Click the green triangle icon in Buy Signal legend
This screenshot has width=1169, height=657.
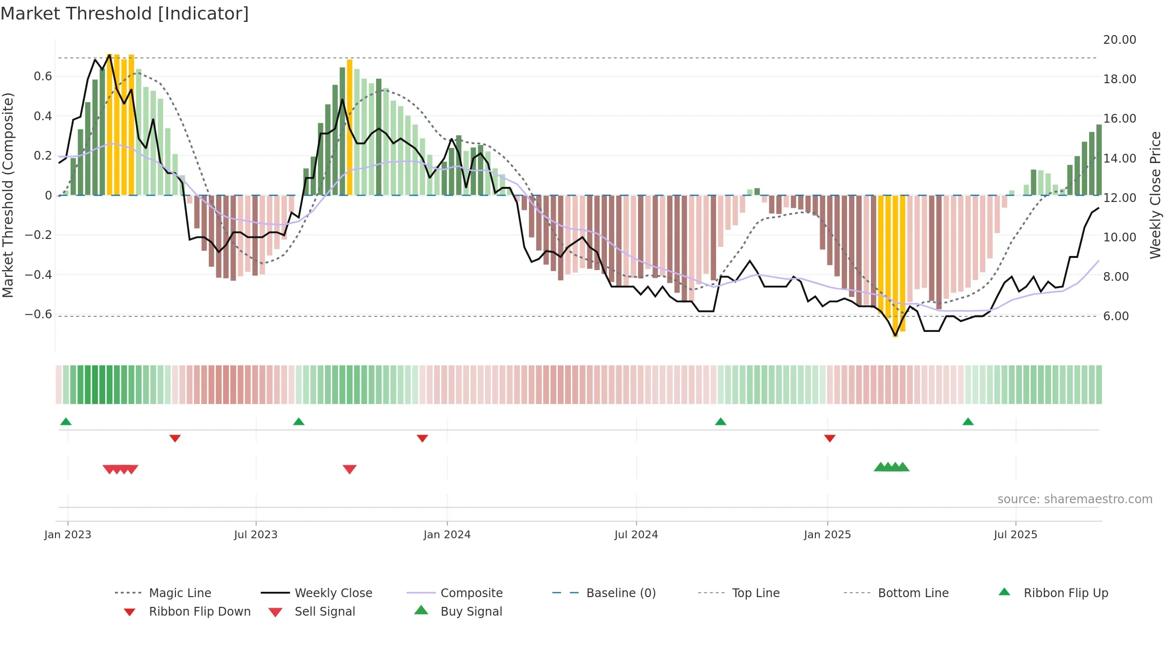click(x=421, y=610)
